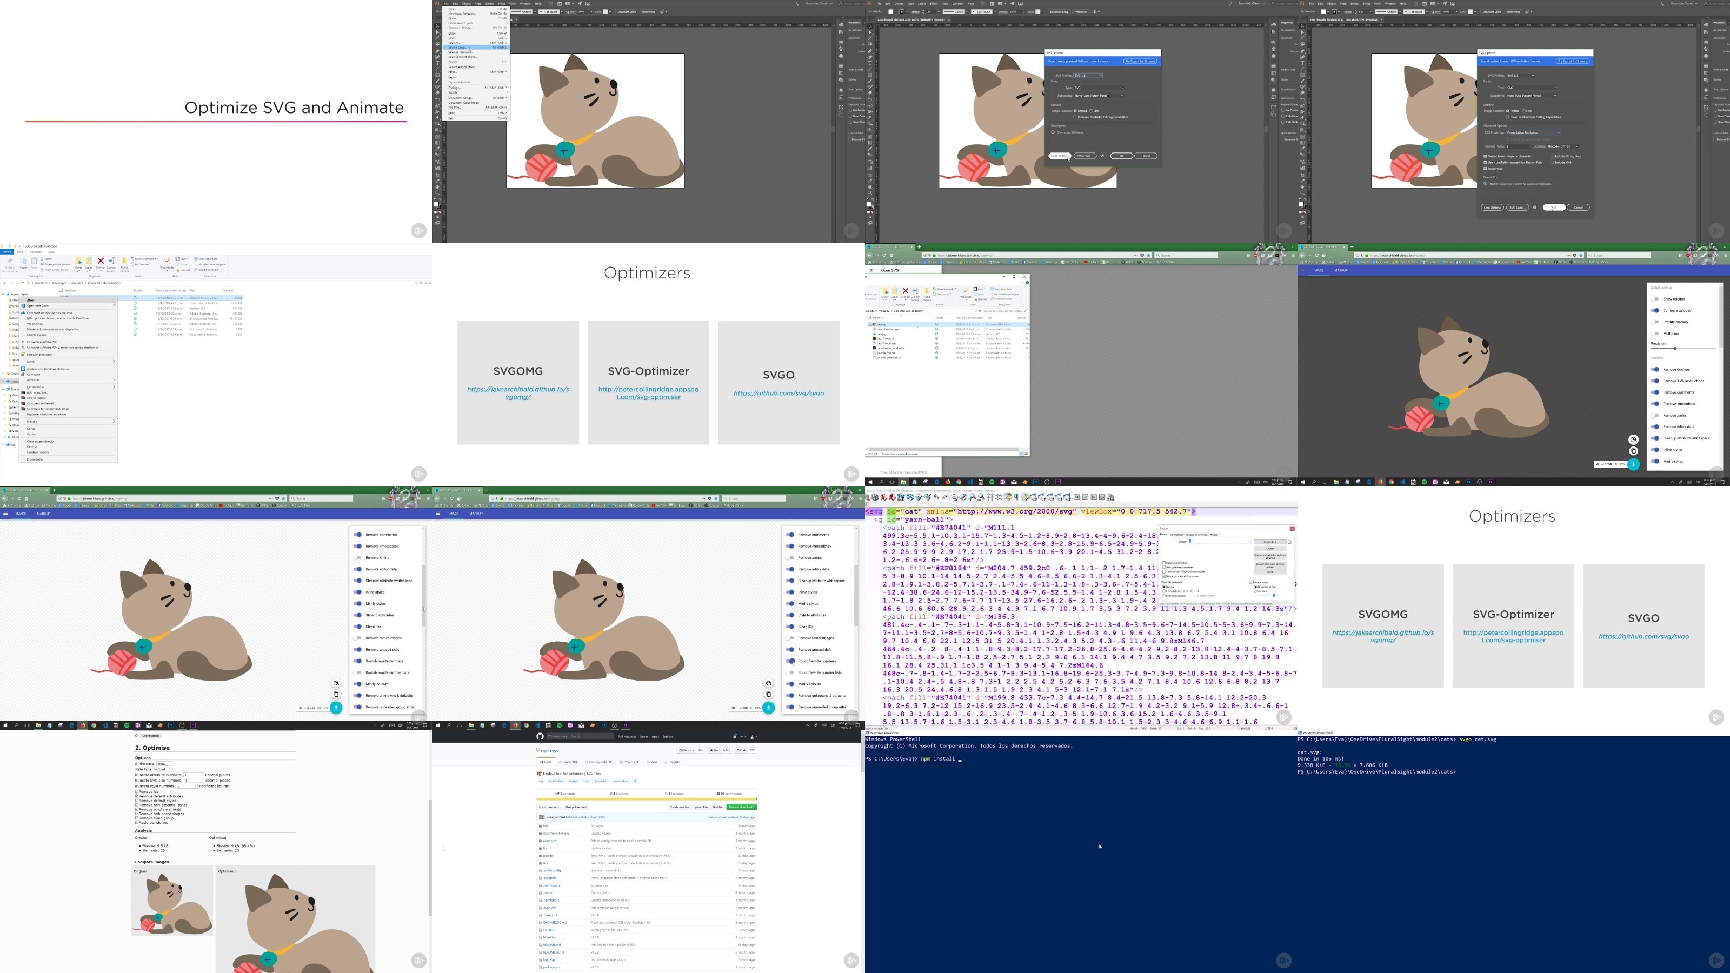Image resolution: width=1730 pixels, height=973 pixels.
Task: Switch on the Multipass toggle
Action: click(1655, 333)
